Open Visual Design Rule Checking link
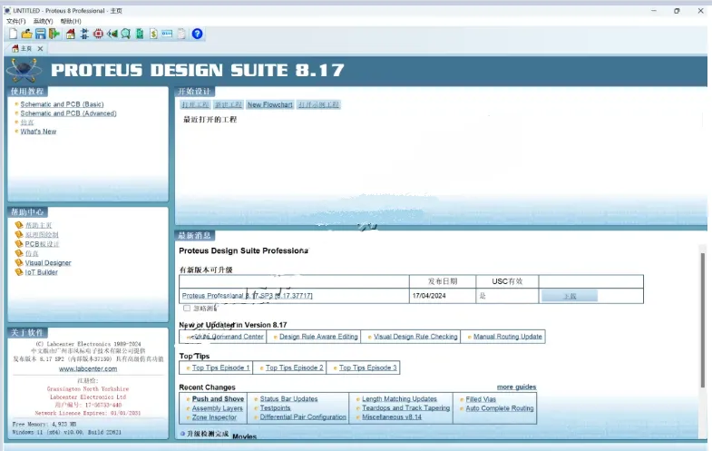Screen dimensions: 712x451 pos(415,337)
